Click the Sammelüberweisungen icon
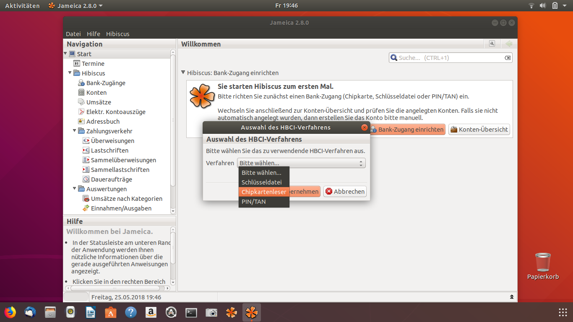 tap(86, 160)
